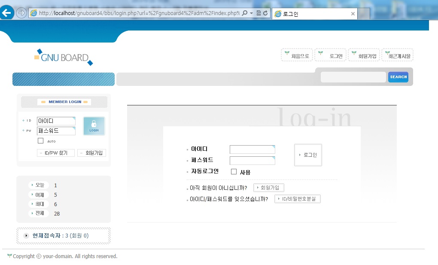Click the GNU BOARD logo
Screen dimensions: 438x265
(64, 57)
